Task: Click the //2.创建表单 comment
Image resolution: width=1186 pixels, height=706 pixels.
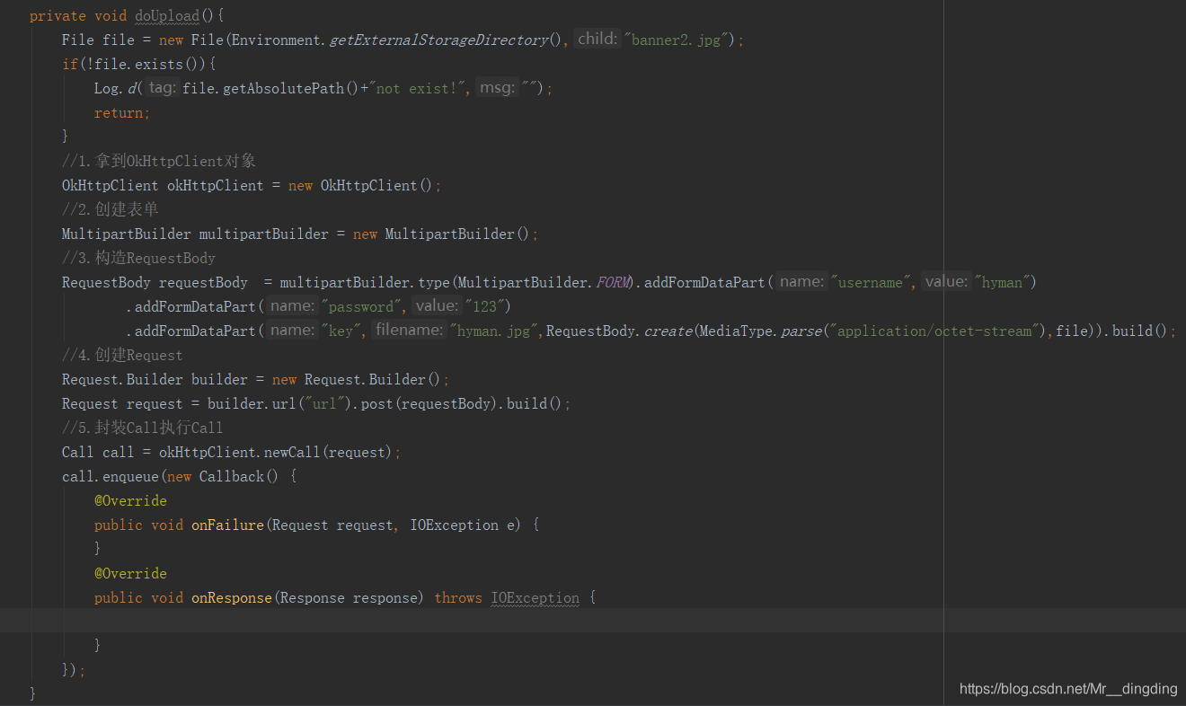Action: coord(111,210)
